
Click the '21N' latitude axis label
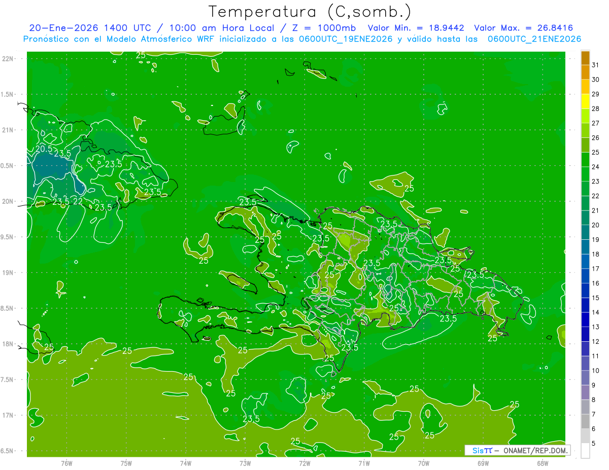click(8, 130)
